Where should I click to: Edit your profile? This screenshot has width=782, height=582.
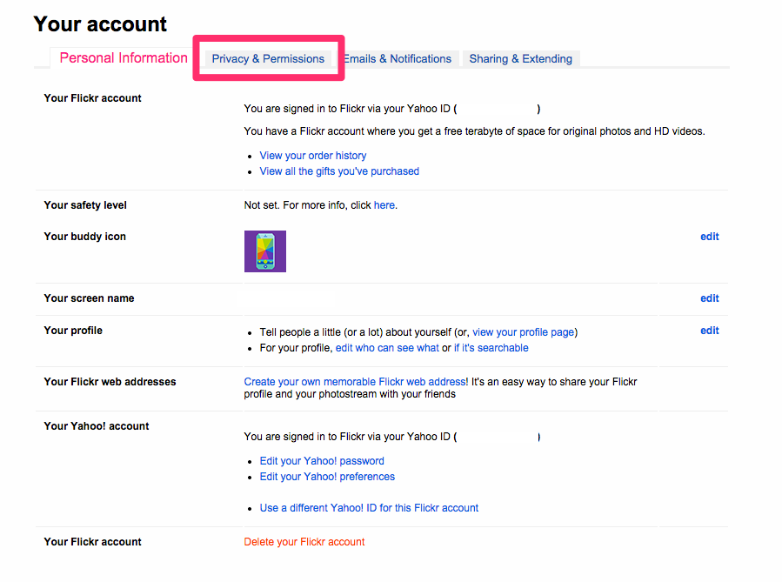tap(709, 331)
